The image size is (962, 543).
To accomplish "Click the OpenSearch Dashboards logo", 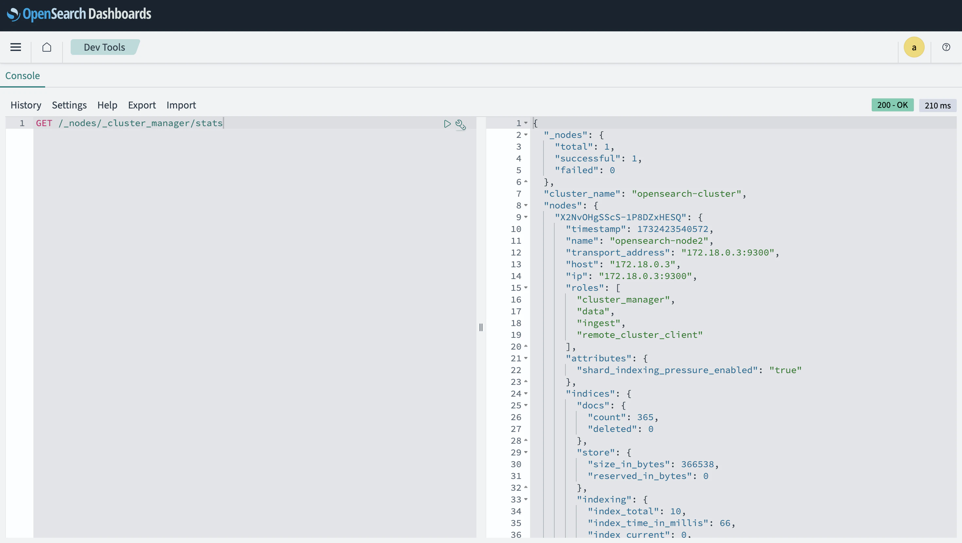I will click(79, 14).
